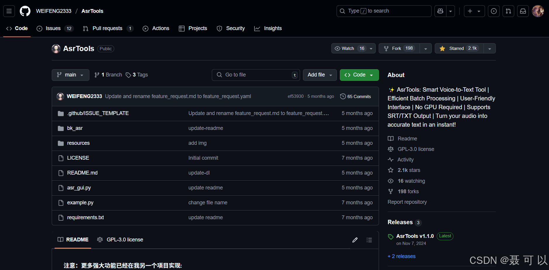Open the main branch selector
This screenshot has height=270, width=549.
(x=70, y=75)
